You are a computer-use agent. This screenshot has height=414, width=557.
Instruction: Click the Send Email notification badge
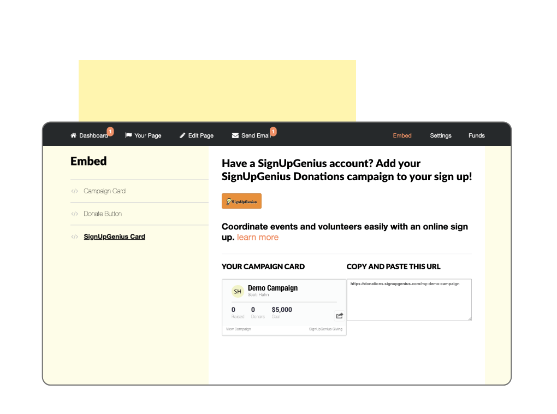273,132
